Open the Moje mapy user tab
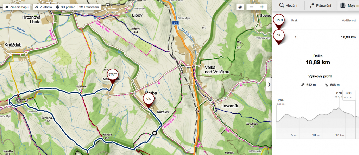Image resolution: width=359 pixels, height=155 pixels. coord(347,6)
